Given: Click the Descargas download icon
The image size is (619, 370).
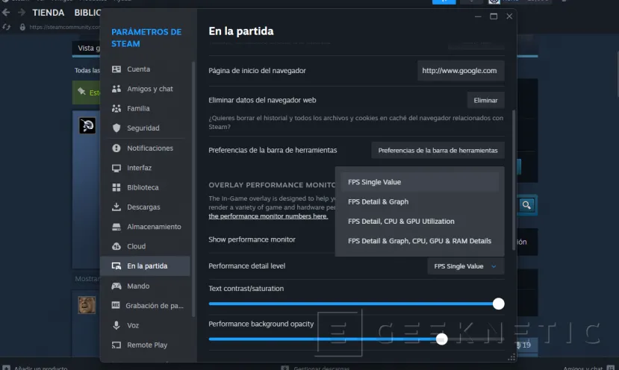Looking at the screenshot, I should pyautogui.click(x=116, y=207).
